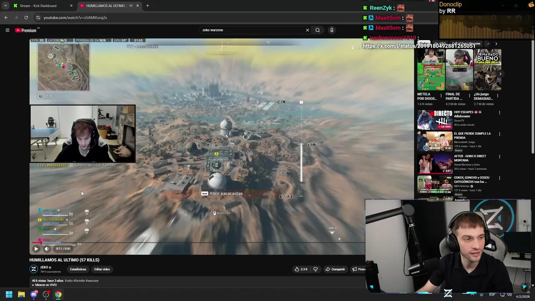Viewport: 535px width, 301px height.
Task: Open 'COKER, GONCHO y COSCU' video title
Action: (471, 179)
